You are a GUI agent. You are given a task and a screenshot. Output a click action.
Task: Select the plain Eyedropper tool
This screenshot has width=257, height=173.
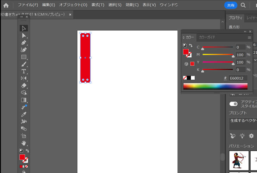(x=24, y=114)
